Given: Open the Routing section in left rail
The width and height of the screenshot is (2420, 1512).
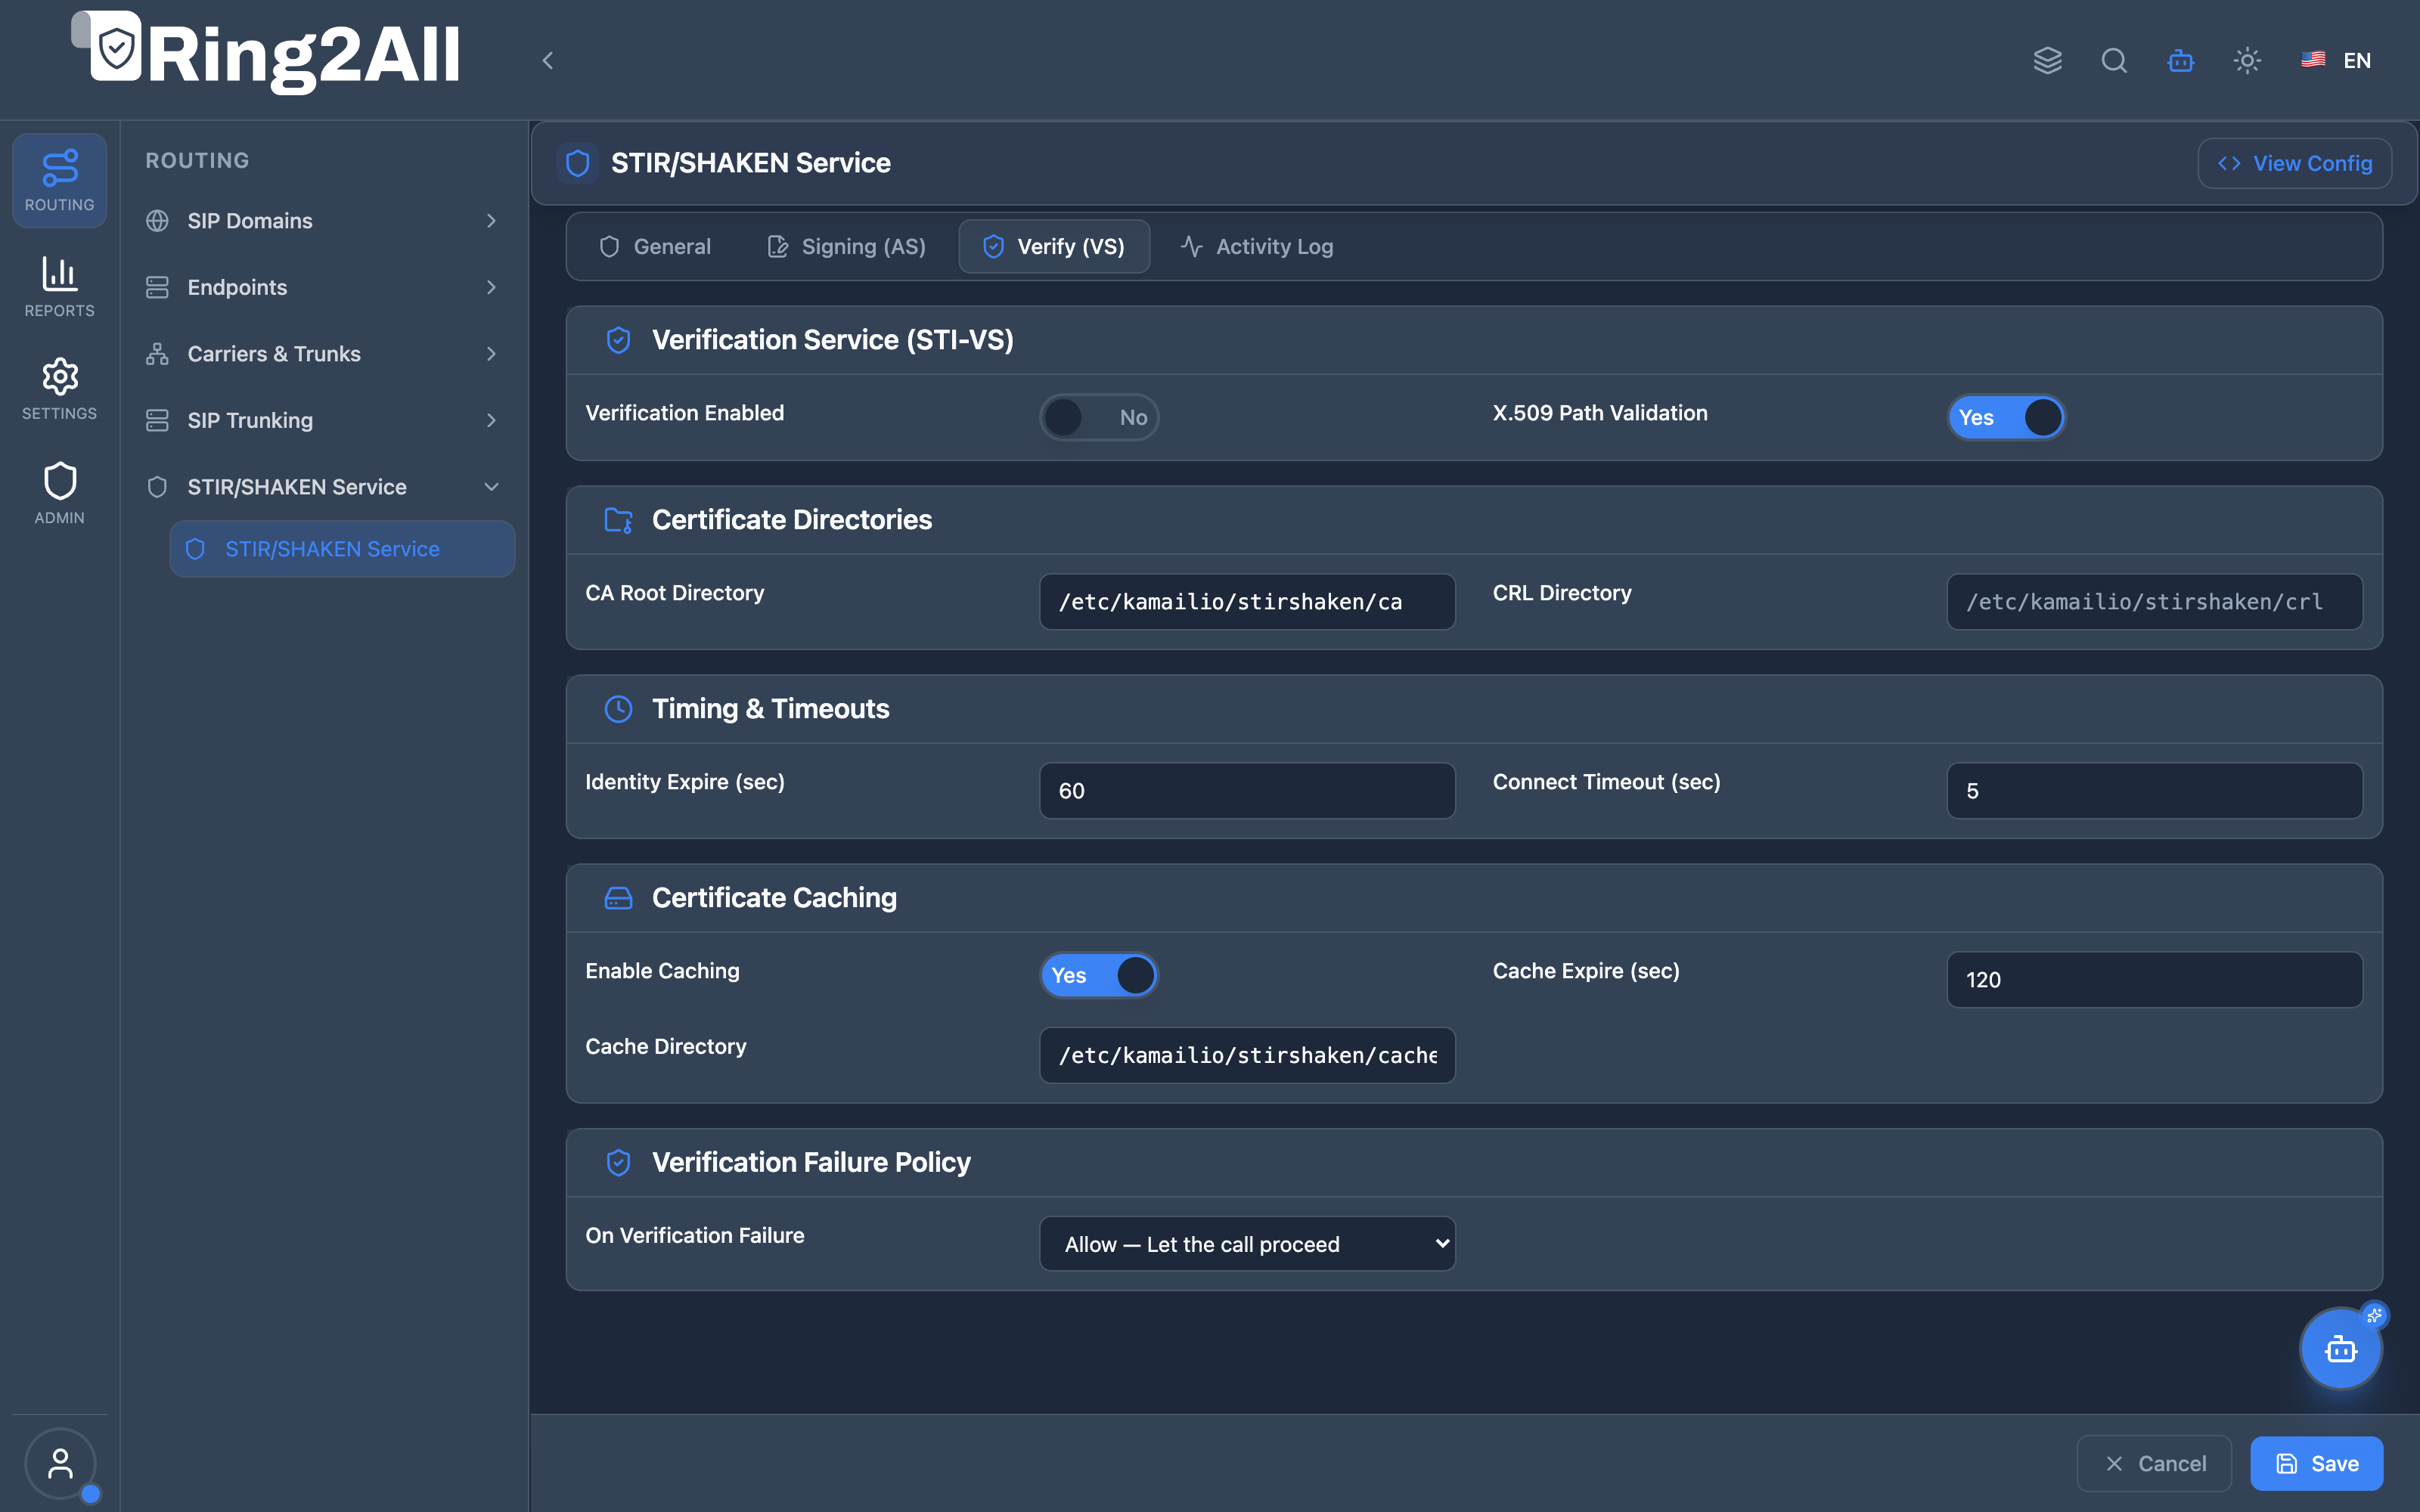Looking at the screenshot, I should point(59,181).
